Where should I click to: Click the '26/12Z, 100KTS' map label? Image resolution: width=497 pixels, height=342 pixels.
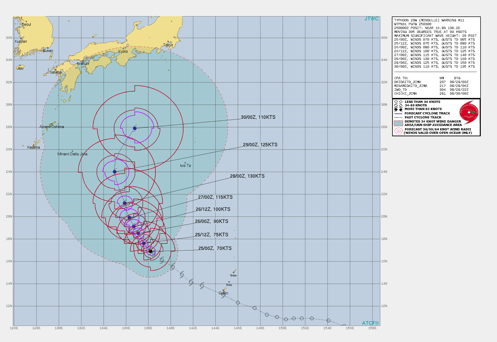coord(213,209)
